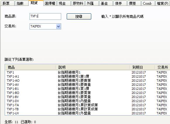Image resolution: width=170 pixels, height=124 pixels.
Task: Click the 搜尋 button
Action: 79,16
